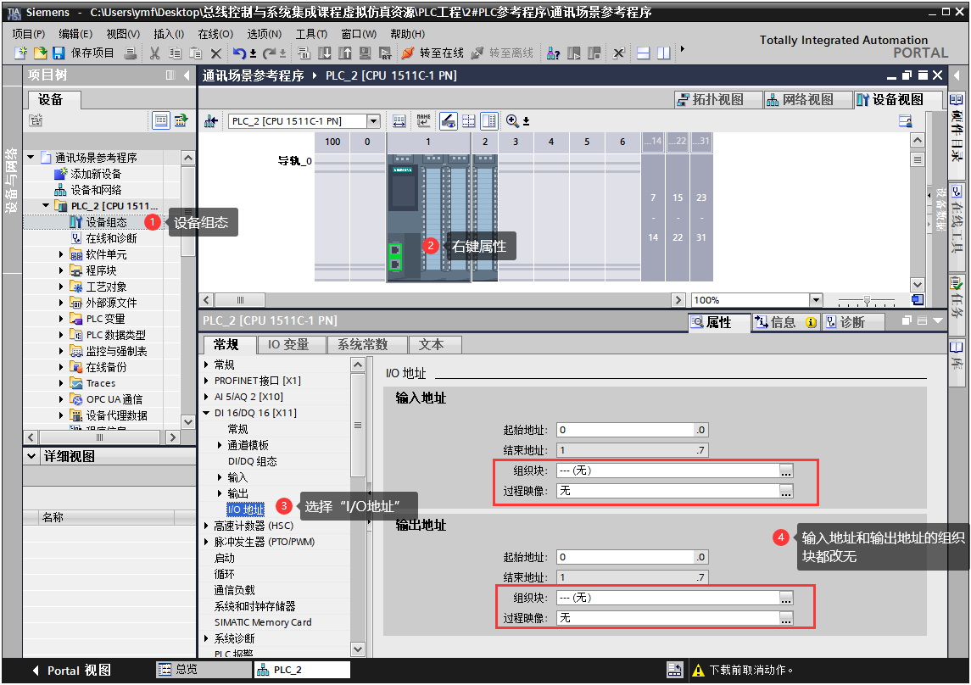The image size is (971, 685).
Task: Click the show module labels NAME icon
Action: coord(423,120)
